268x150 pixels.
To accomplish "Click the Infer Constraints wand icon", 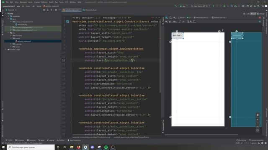I will (x=183, y=22).
